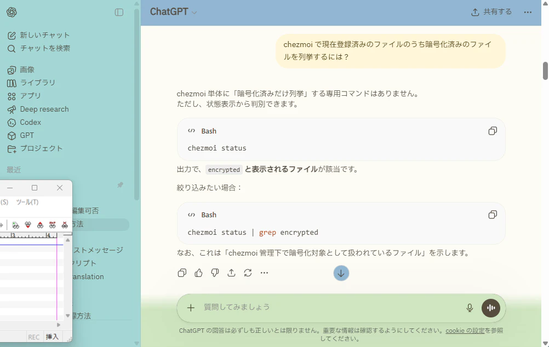Click find-previous (up arrow binoculars) in editor toolbar
The width and height of the screenshot is (549, 347).
(40, 225)
